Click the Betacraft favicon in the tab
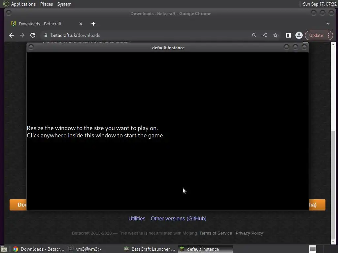 point(13,24)
